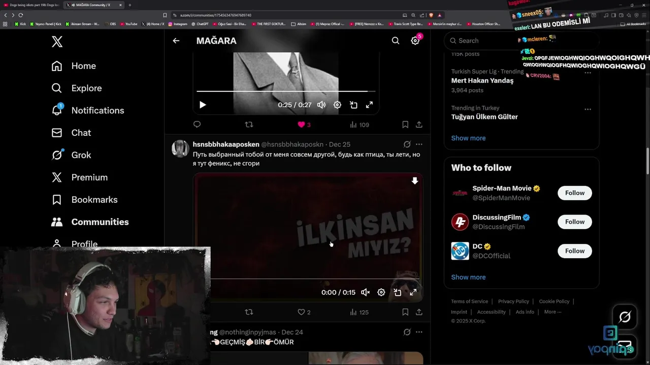Enter fullscreen on 0:15 video

coord(413,292)
